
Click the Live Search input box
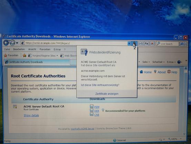[x=168, y=44]
